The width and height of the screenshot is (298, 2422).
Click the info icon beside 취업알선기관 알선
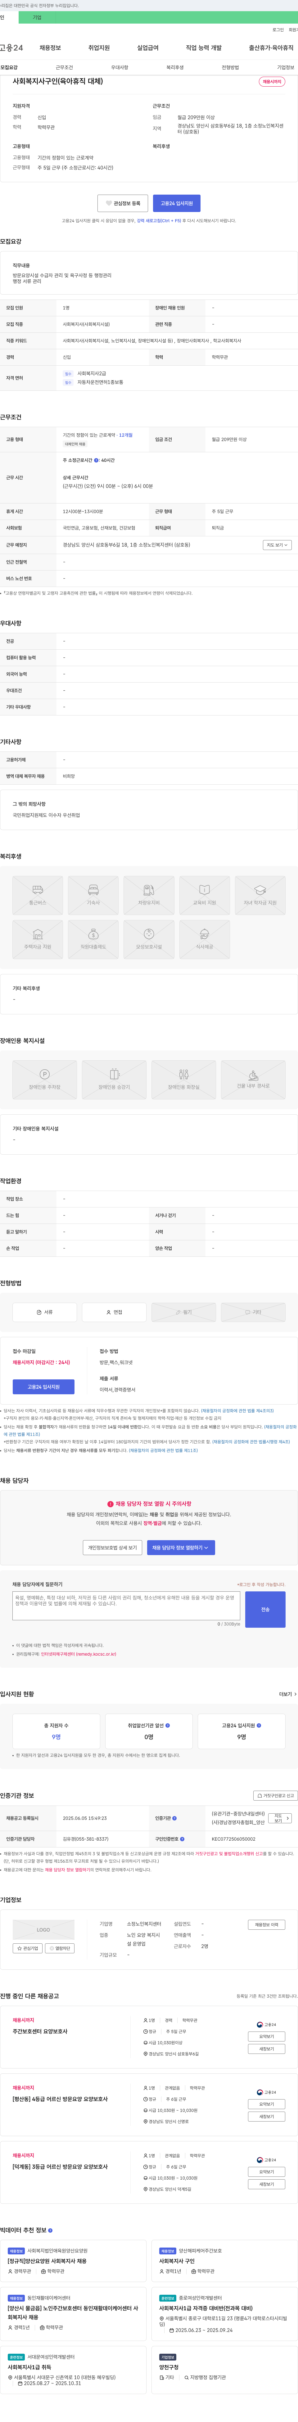[167, 1725]
